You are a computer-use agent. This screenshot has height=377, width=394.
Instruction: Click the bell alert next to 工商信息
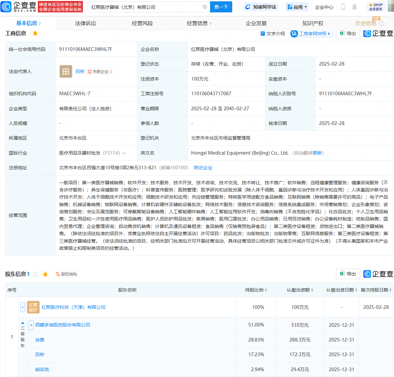[x=35, y=33]
